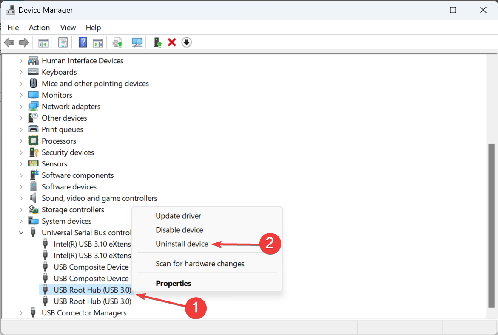Viewport: 498px width, 335px height.
Task: Click the blue Help question mark icon
Action: 83,42
